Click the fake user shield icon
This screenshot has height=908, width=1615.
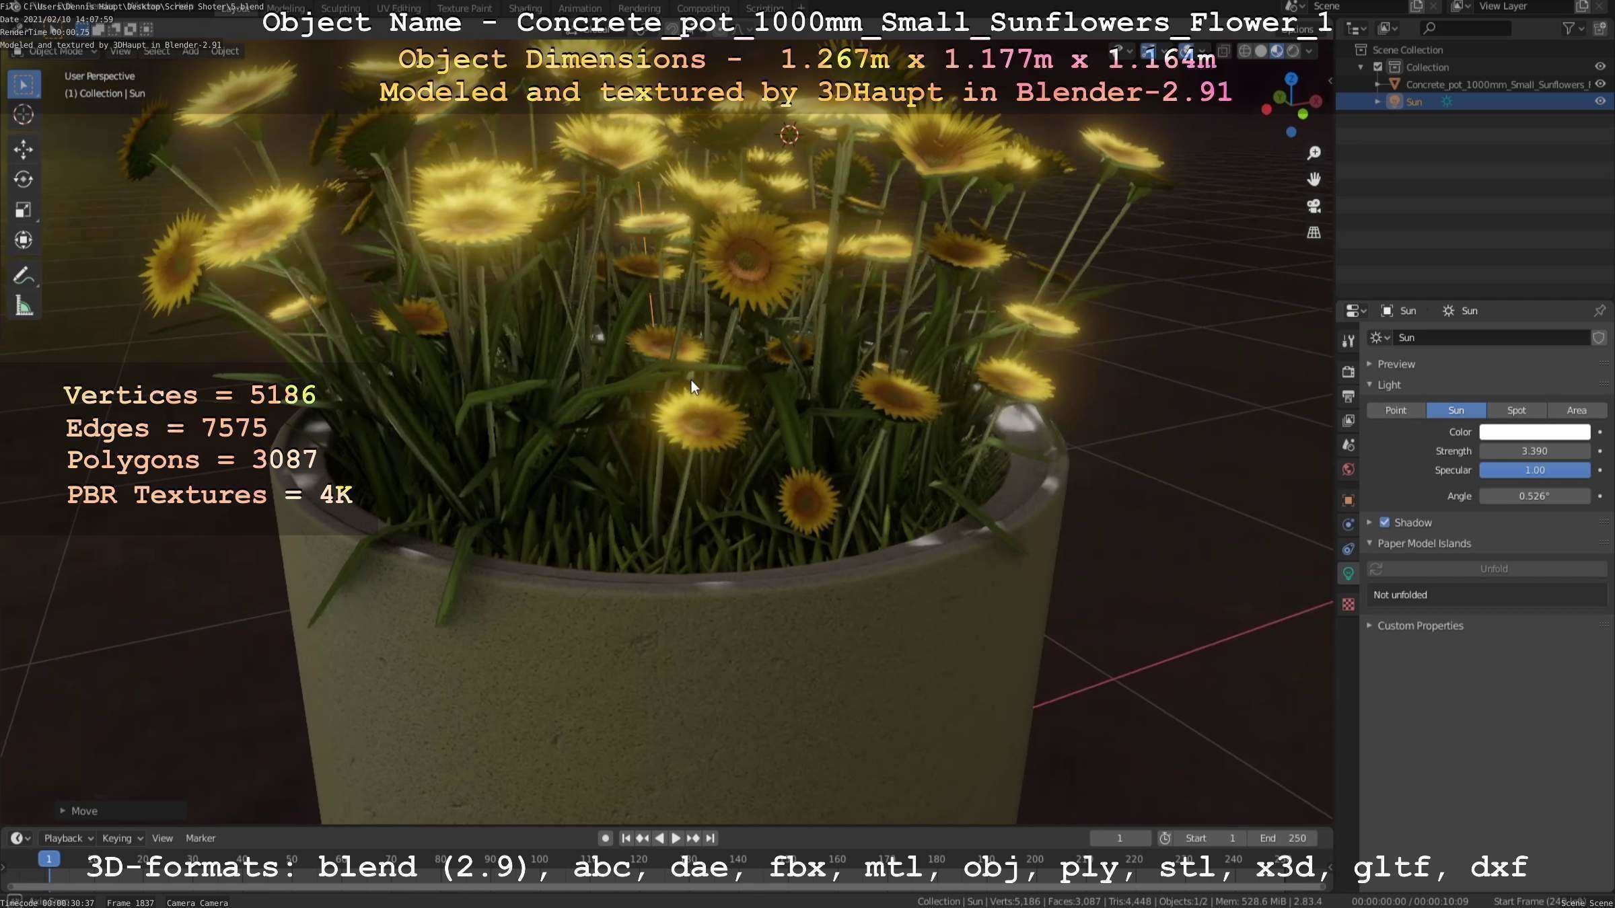[x=1599, y=338]
